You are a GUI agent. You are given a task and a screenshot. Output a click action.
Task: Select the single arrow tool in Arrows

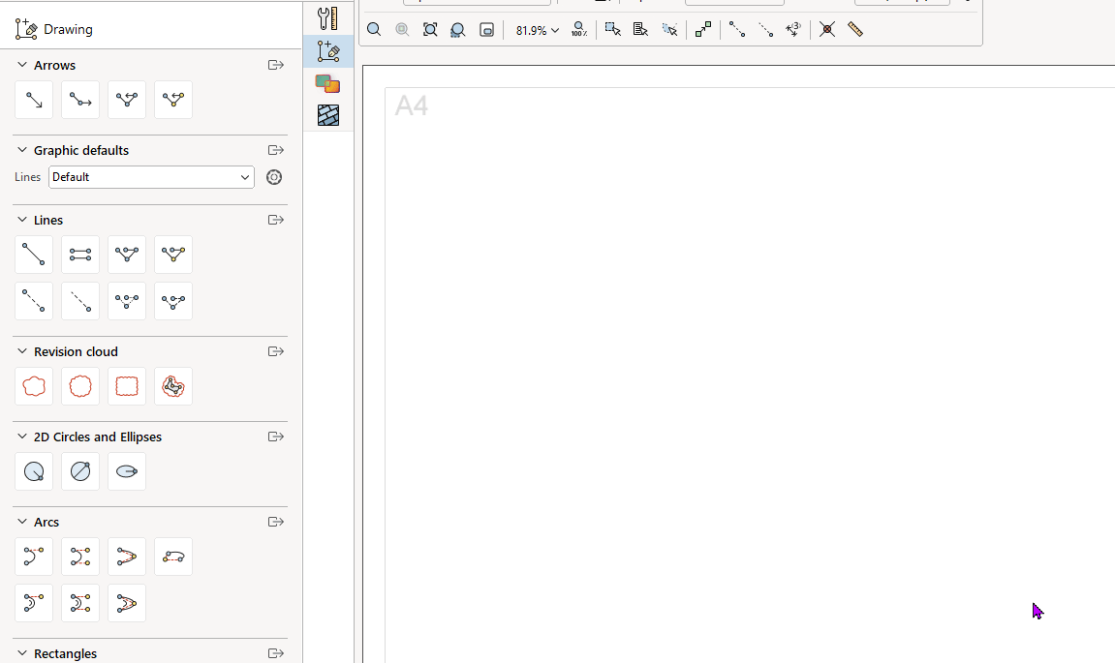point(34,101)
